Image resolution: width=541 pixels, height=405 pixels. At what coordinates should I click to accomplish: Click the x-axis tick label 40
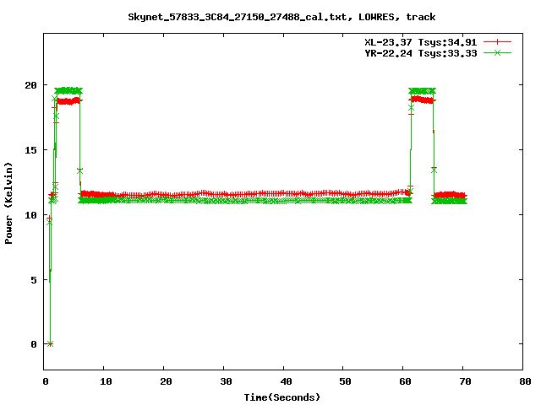[x=286, y=381]
